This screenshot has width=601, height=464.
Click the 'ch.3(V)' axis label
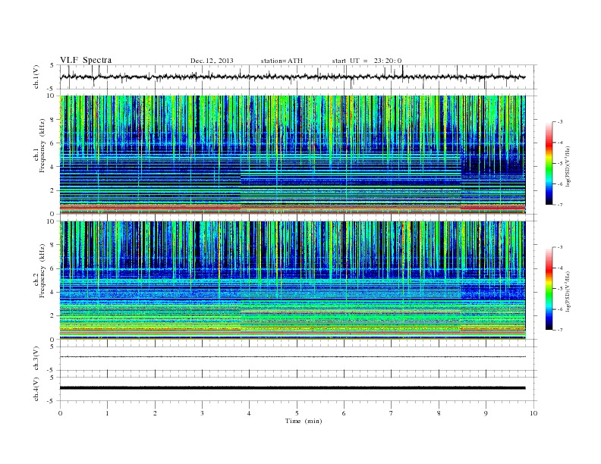pyautogui.click(x=36, y=359)
